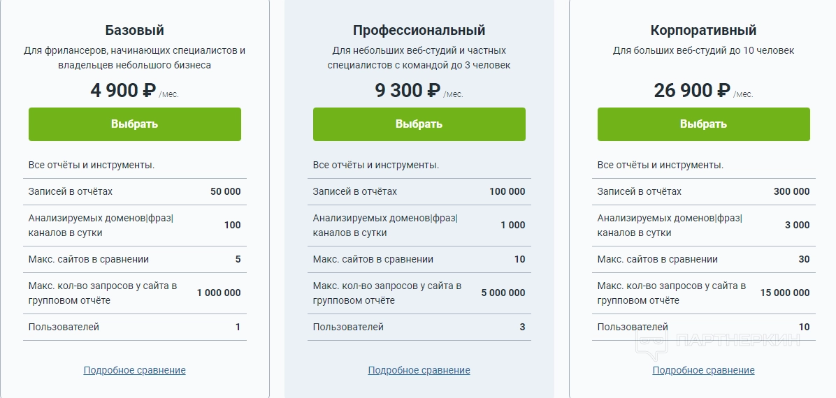Click the Базовый plan heading

pos(135,30)
